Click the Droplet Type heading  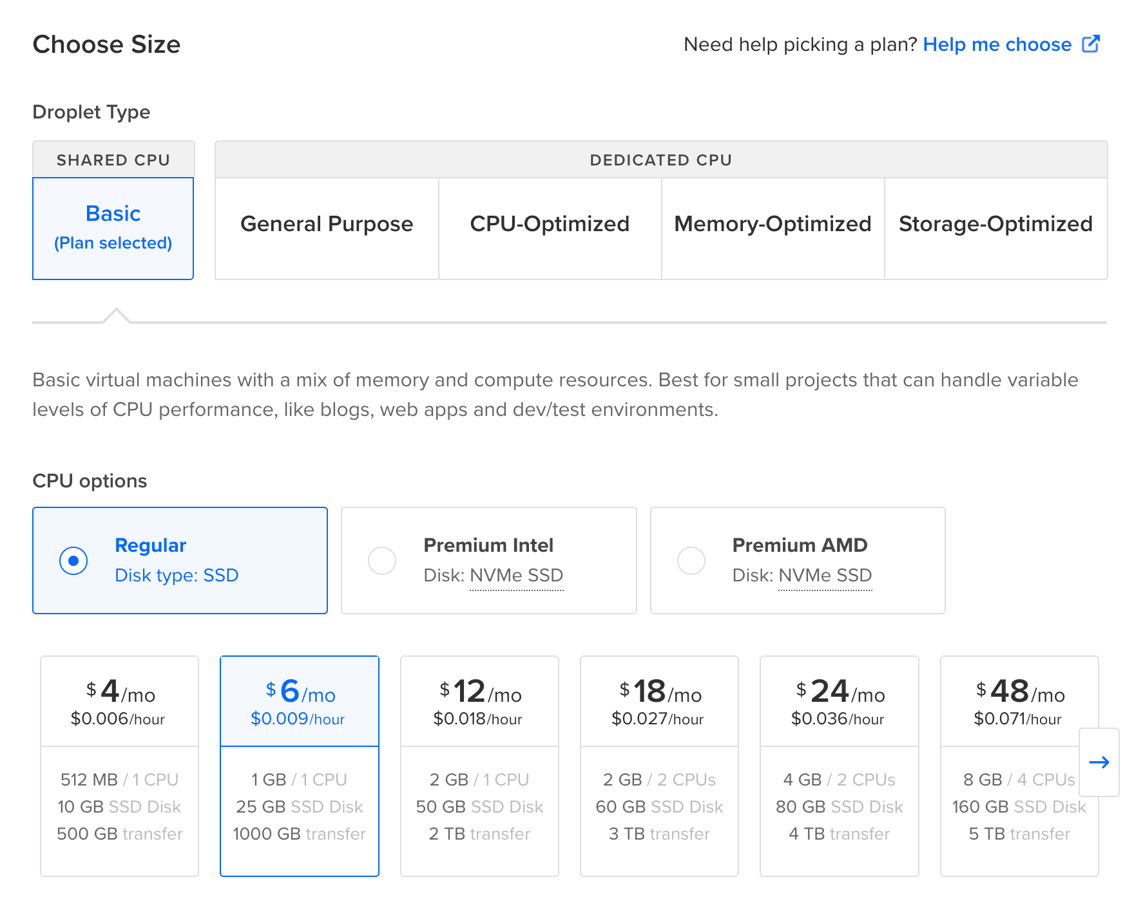click(x=91, y=112)
